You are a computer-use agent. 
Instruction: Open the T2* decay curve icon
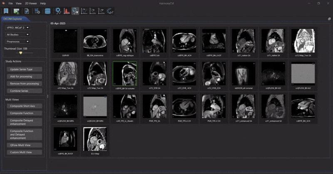tap(101, 11)
